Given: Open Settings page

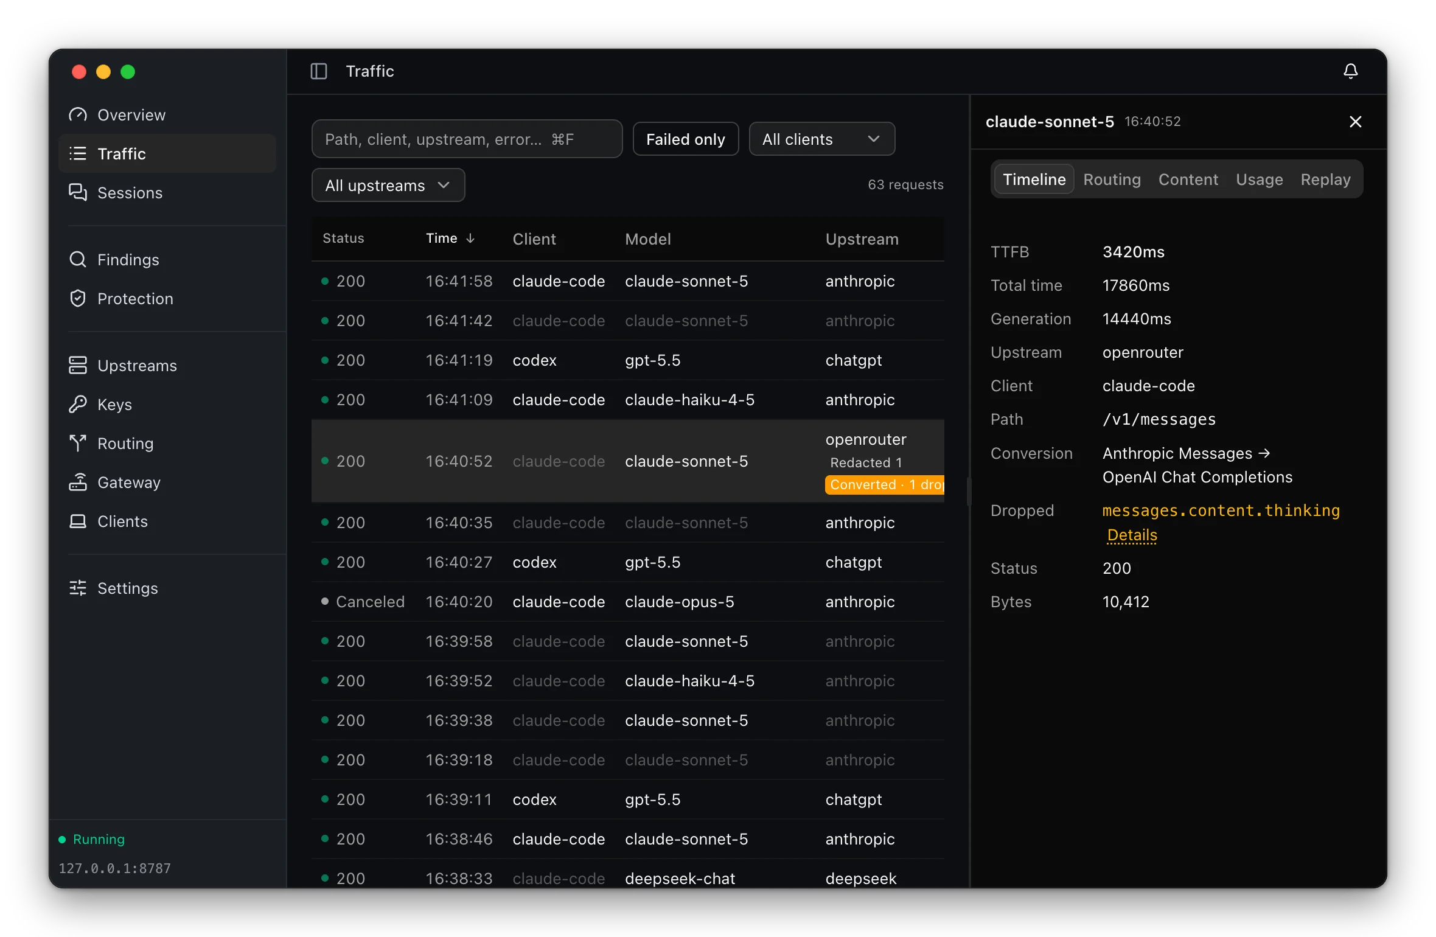Looking at the screenshot, I should [167, 588].
